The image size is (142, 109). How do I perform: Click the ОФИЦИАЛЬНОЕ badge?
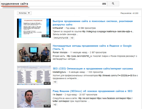[61, 38]
